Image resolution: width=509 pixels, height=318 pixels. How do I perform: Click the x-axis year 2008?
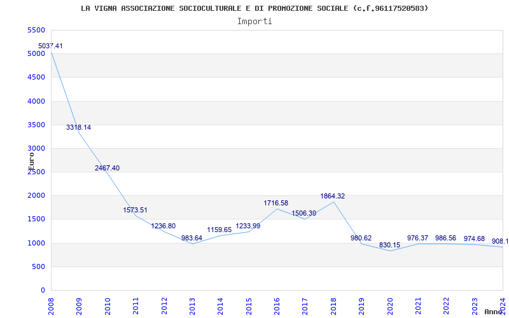pyautogui.click(x=51, y=307)
